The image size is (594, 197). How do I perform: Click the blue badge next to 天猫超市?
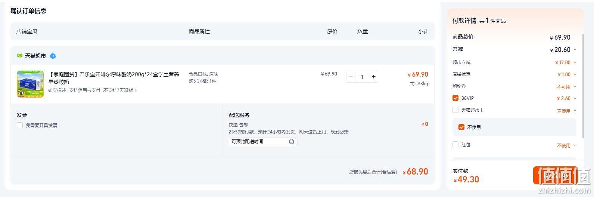(x=53, y=56)
